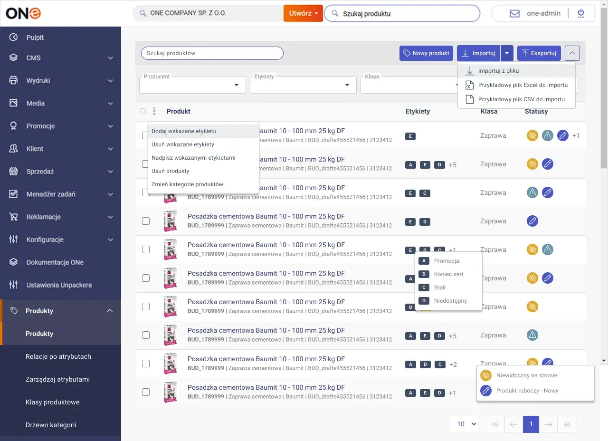This screenshot has width=608, height=441.
Task: Collapse the filters panel with the chevron button
Action: [x=572, y=53]
